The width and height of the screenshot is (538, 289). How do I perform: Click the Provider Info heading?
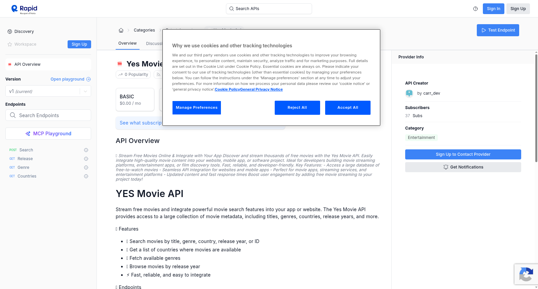(411, 57)
